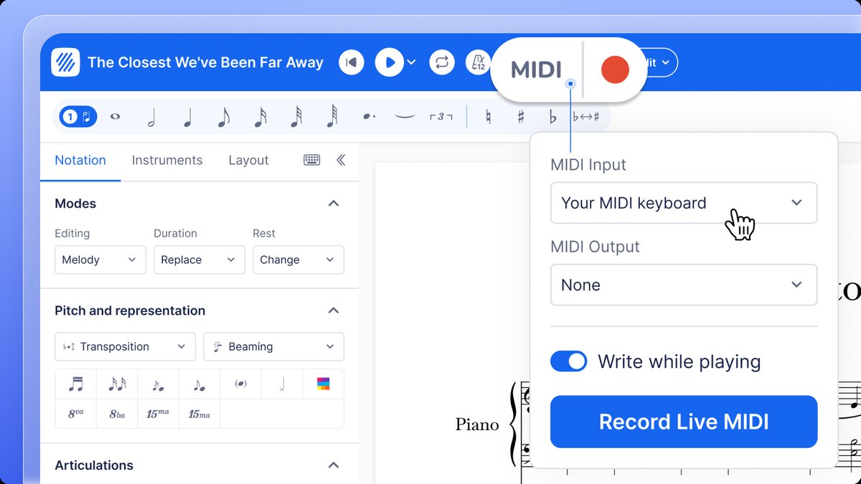Screen dimensions: 861x484
Task: Open MIDI Input device dropdown
Action: [x=684, y=203]
